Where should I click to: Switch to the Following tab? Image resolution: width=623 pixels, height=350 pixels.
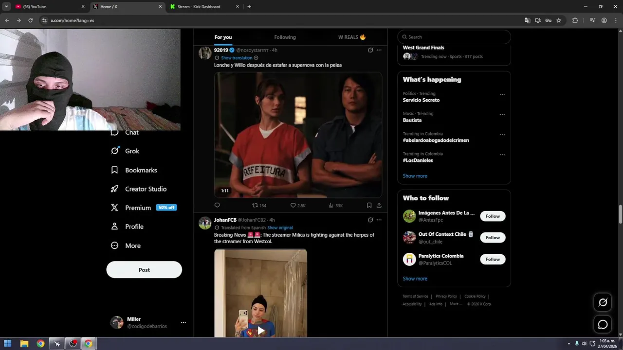pos(285,37)
